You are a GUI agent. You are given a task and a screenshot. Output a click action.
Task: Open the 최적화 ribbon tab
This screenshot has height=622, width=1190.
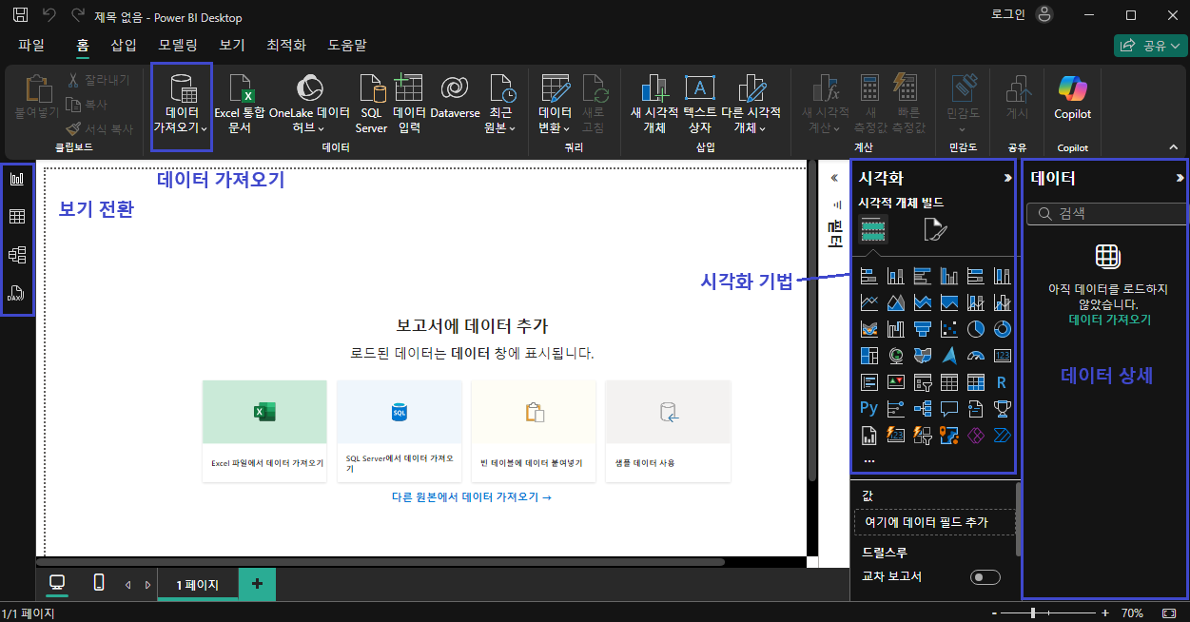coord(286,45)
